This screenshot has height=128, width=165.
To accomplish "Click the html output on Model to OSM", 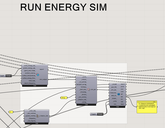I will click(x=122, y=104).
